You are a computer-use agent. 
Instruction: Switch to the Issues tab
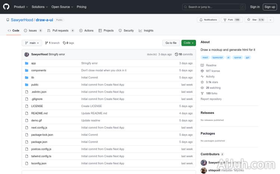click(33, 30)
